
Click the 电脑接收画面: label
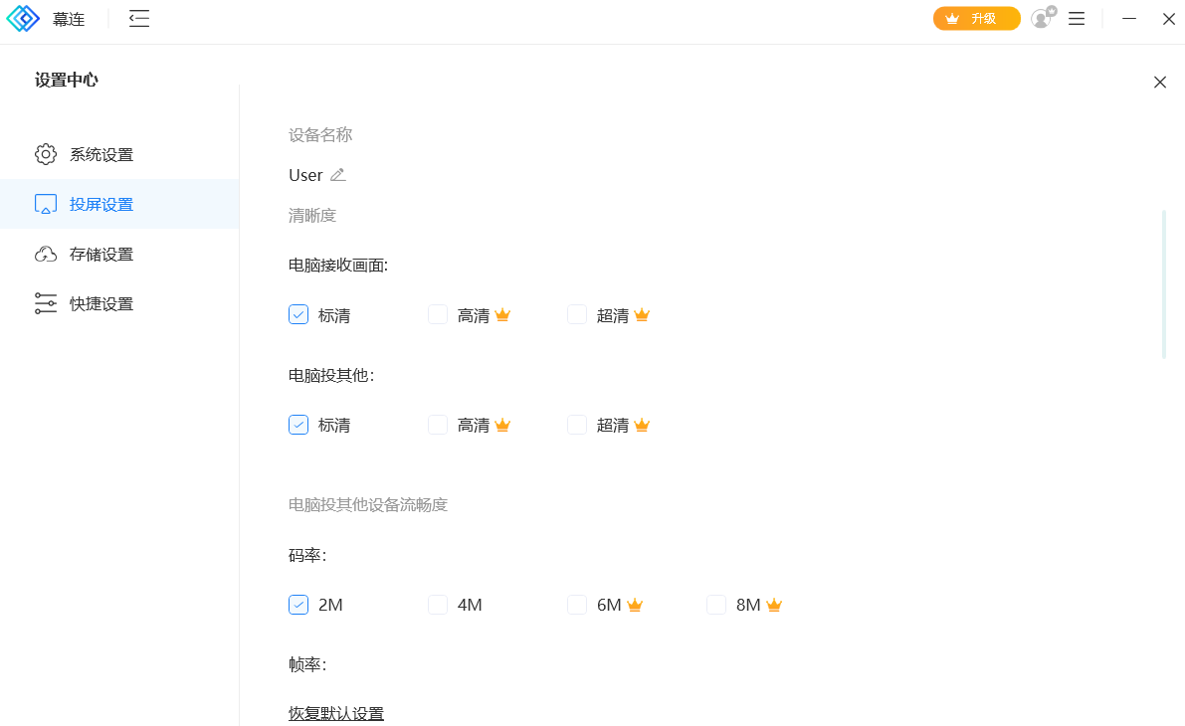pos(338,266)
